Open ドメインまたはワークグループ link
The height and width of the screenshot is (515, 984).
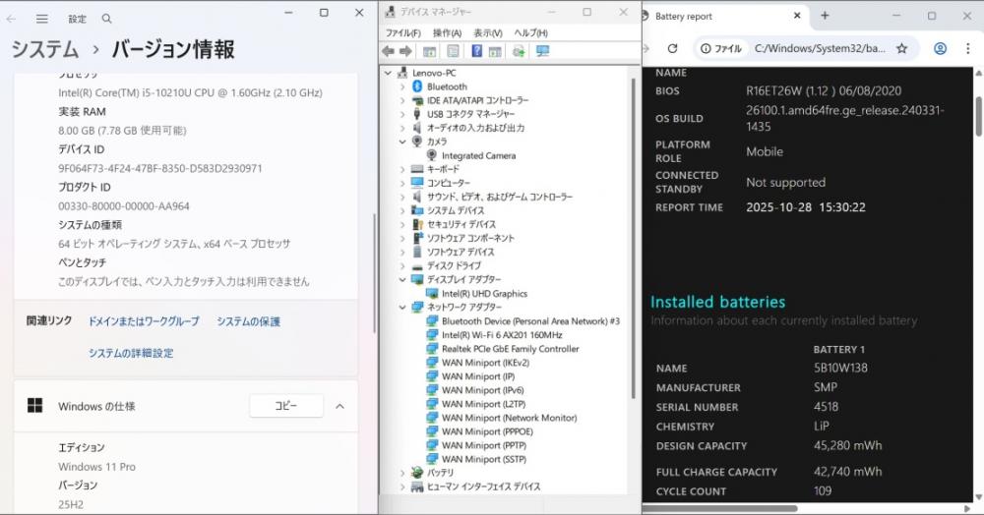tap(144, 321)
